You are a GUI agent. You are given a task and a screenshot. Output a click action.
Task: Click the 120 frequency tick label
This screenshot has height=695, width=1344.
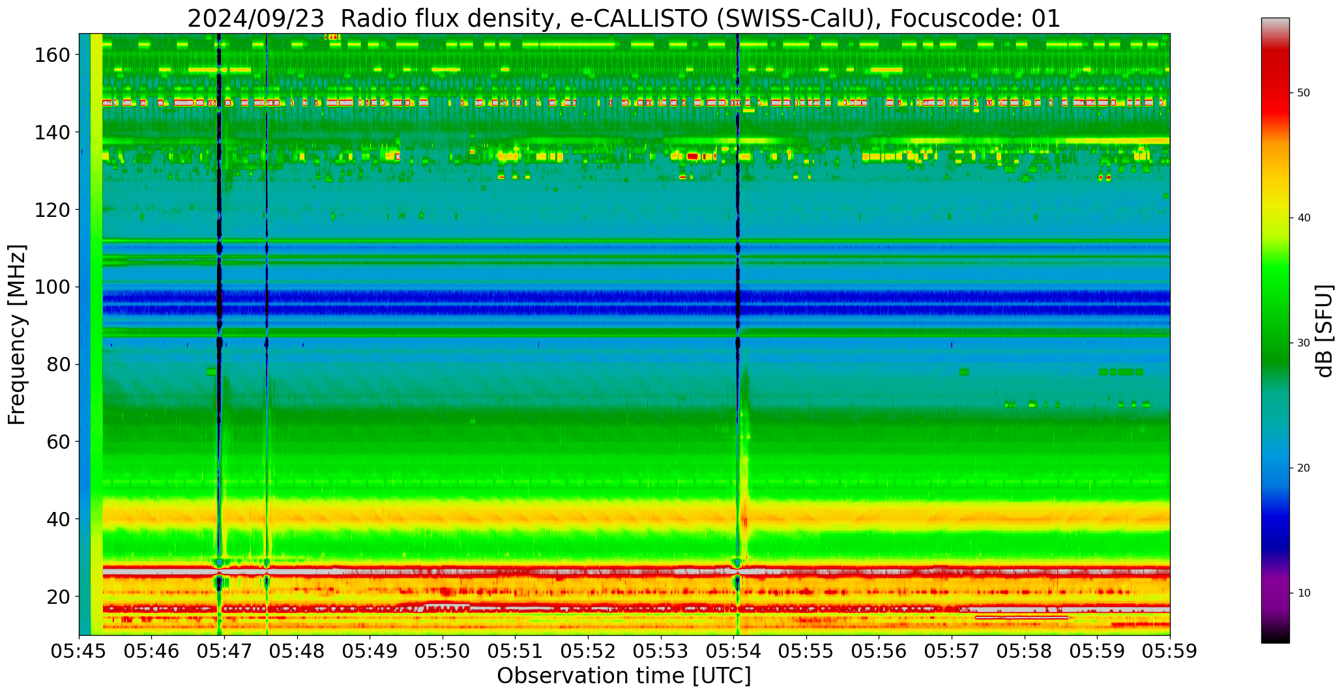pos(52,210)
